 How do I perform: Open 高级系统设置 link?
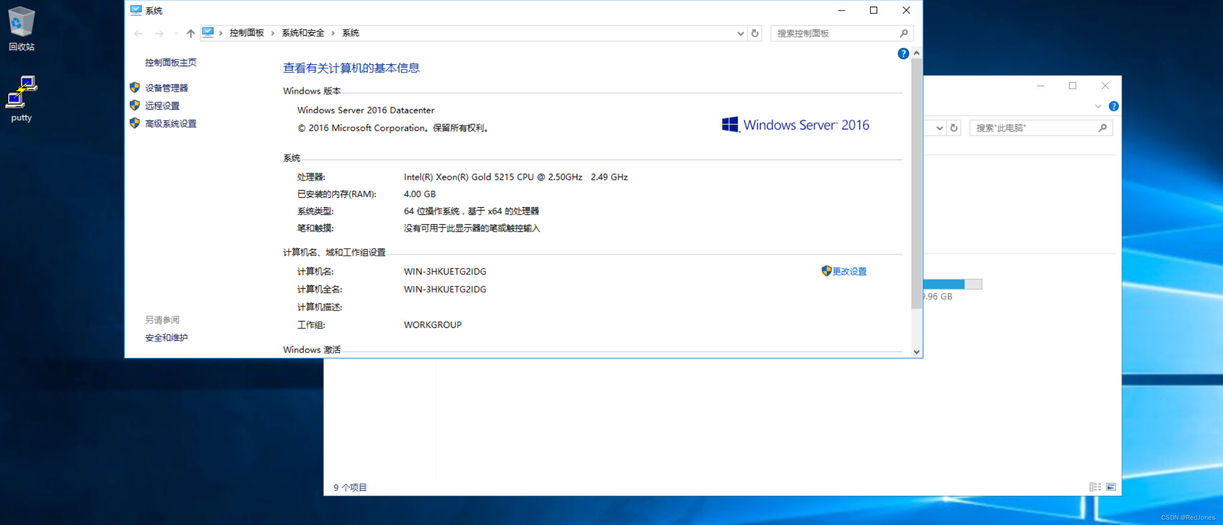[x=170, y=123]
